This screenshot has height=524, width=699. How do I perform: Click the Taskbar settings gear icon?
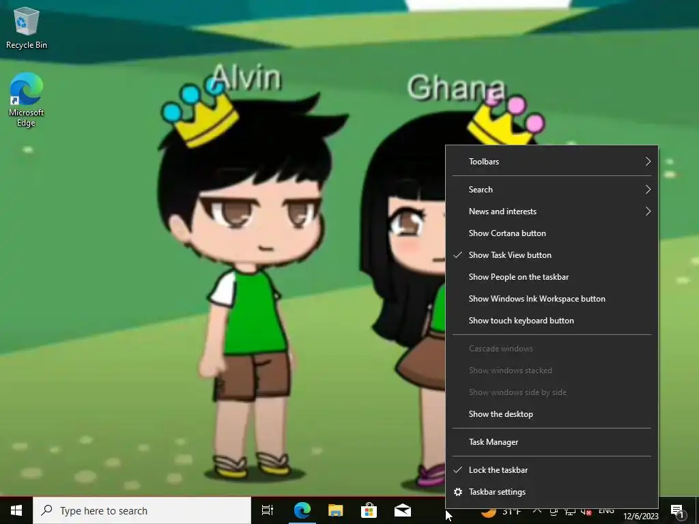458,492
